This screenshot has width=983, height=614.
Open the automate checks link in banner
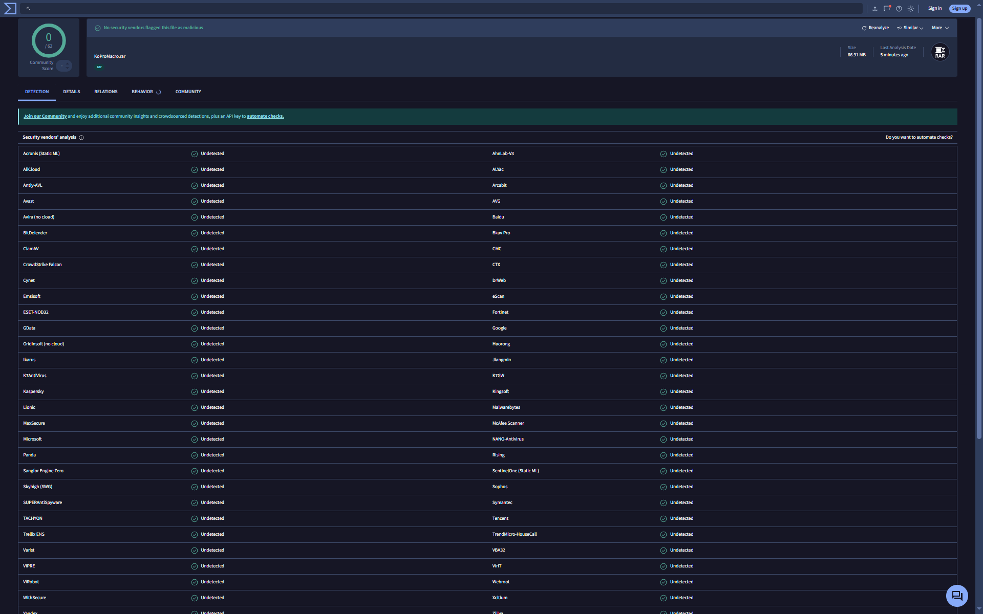pyautogui.click(x=265, y=117)
